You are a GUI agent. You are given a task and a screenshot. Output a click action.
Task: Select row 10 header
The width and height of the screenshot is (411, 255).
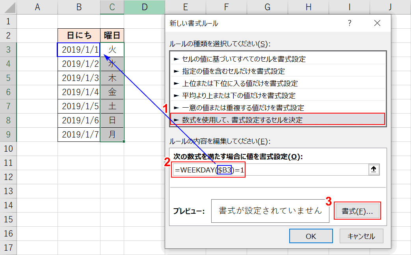pos(8,149)
